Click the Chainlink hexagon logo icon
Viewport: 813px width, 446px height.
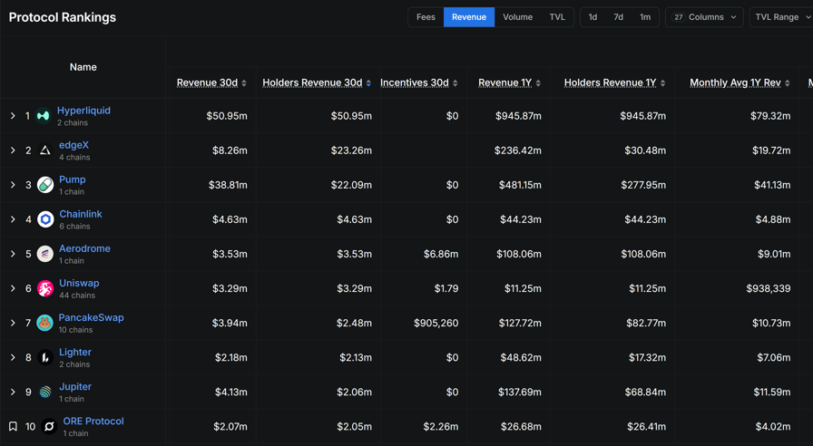(45, 219)
